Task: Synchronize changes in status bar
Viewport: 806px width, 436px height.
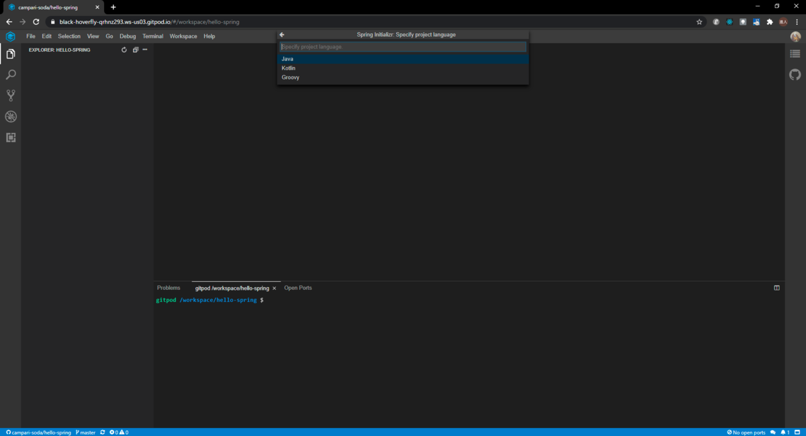Action: coord(103,433)
